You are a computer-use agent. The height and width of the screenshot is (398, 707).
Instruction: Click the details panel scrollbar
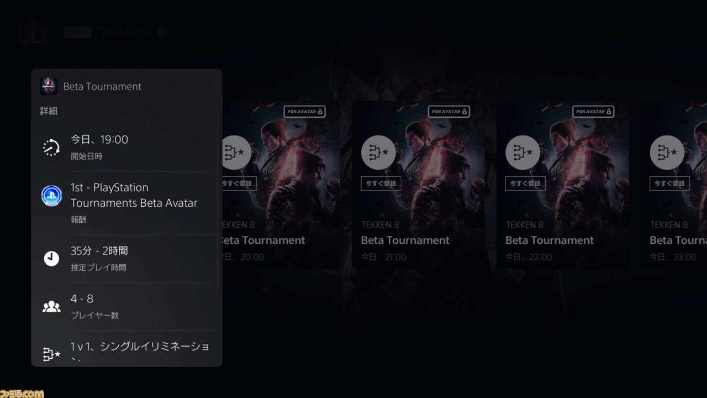coord(218,206)
